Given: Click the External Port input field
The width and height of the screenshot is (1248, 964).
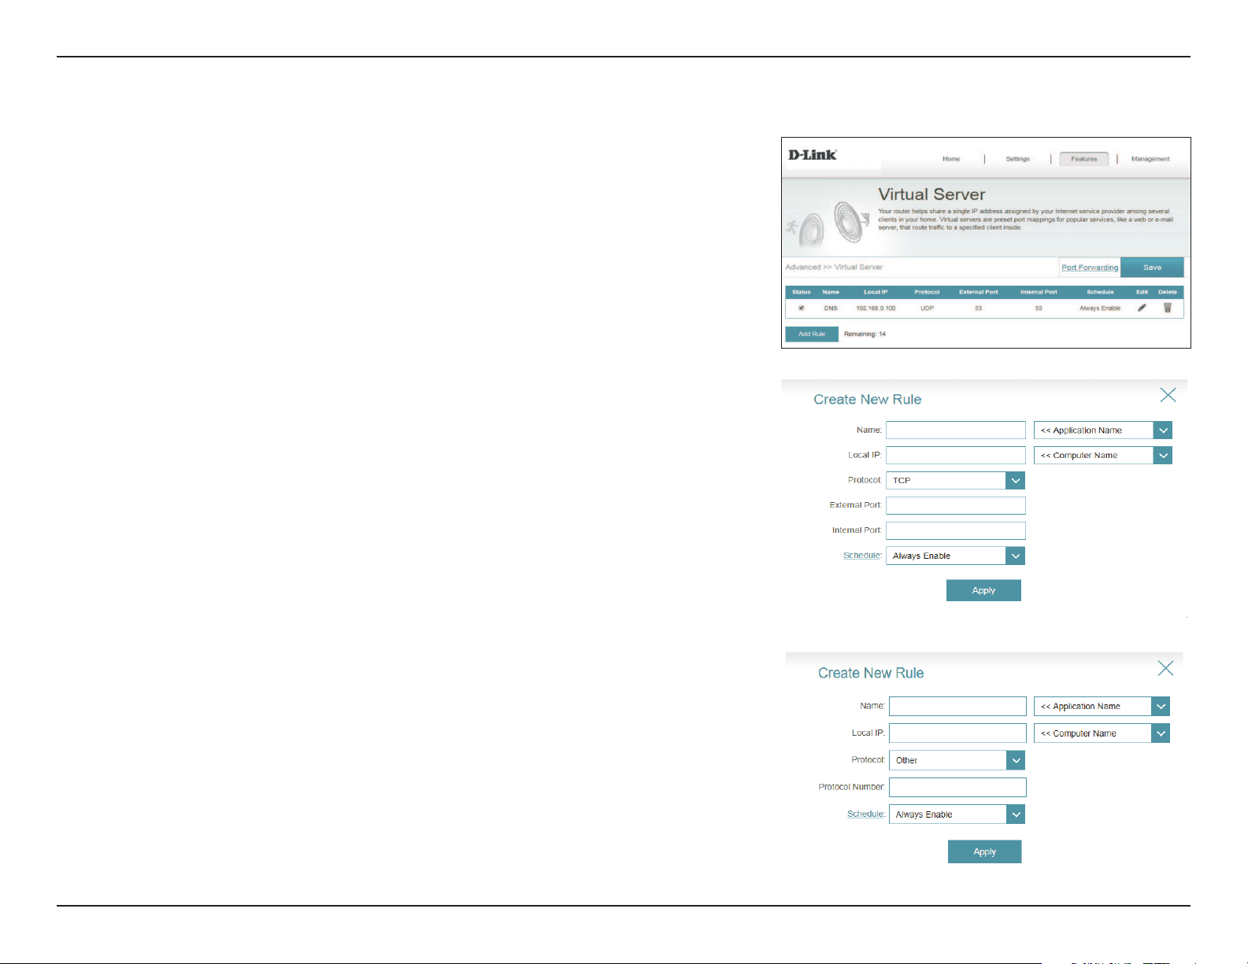Looking at the screenshot, I should click(x=956, y=505).
